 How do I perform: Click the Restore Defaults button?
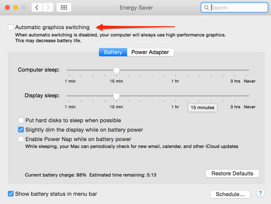(x=232, y=173)
